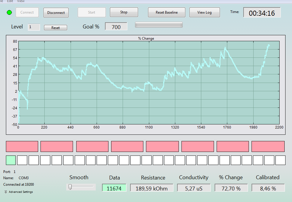This screenshot has height=202, width=292.
Task: Click the curve peak near 1760
Action: click(x=225, y=48)
